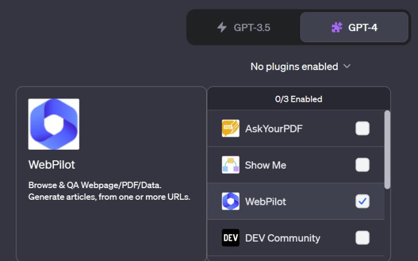This screenshot has width=418, height=261.
Task: Click the WebPilot description text
Action: point(109,191)
